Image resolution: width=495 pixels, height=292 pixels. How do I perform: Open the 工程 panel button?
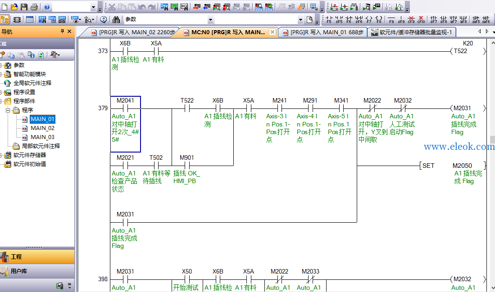(37, 257)
